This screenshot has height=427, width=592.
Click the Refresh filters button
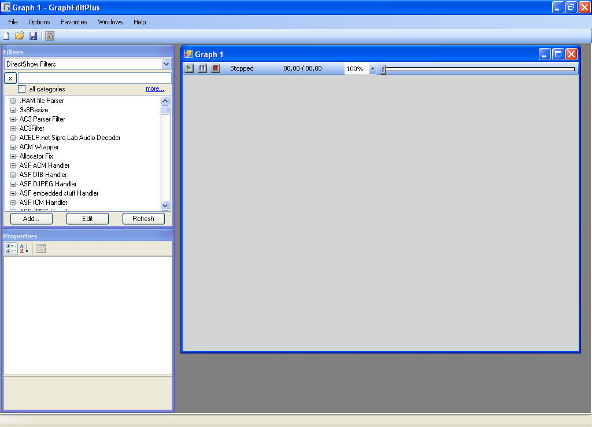(143, 218)
